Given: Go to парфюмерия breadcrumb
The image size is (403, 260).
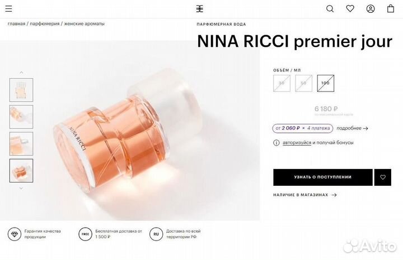Looking at the screenshot, I should coord(44,24).
